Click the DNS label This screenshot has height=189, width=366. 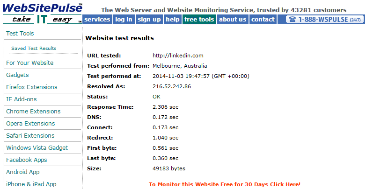click(94, 117)
